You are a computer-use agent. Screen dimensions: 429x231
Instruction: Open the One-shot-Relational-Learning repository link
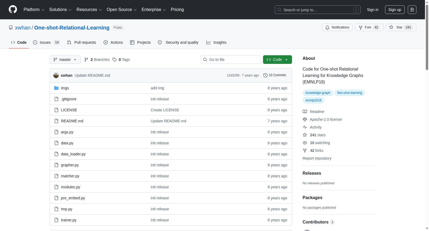click(72, 28)
